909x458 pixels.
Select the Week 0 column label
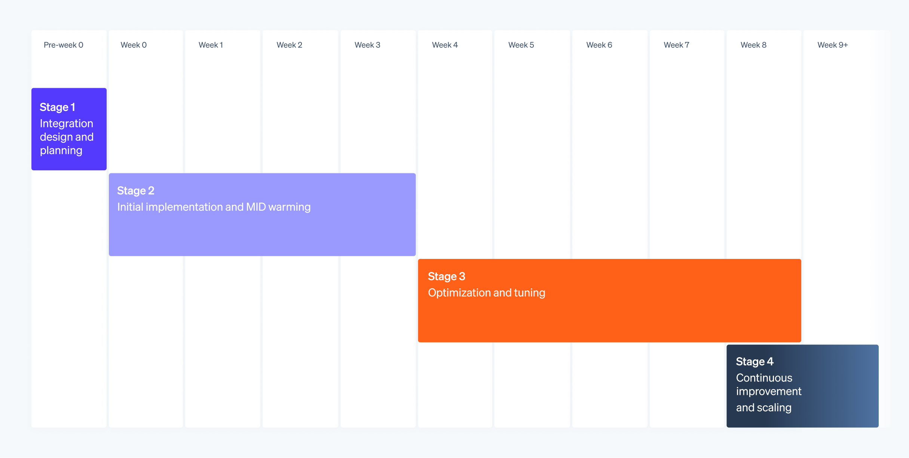click(x=134, y=45)
